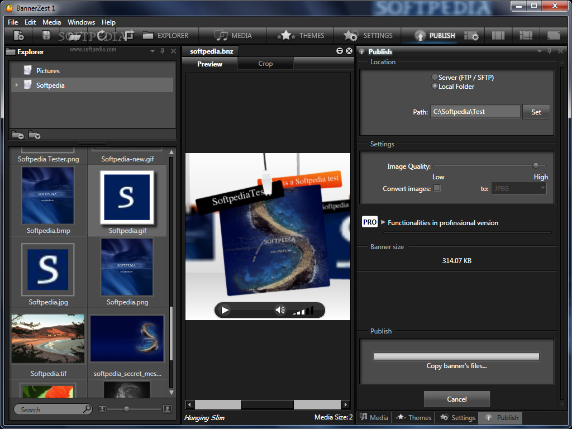The height and width of the screenshot is (429, 572).
Task: Click the large thumbnail size icon
Action: [x=168, y=409]
